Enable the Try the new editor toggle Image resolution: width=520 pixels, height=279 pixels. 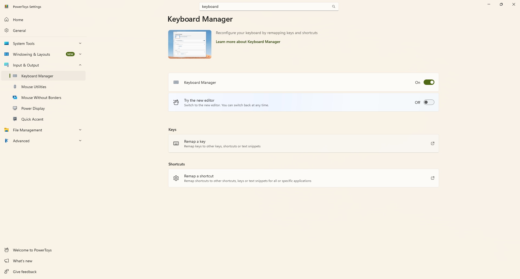pyautogui.click(x=429, y=102)
